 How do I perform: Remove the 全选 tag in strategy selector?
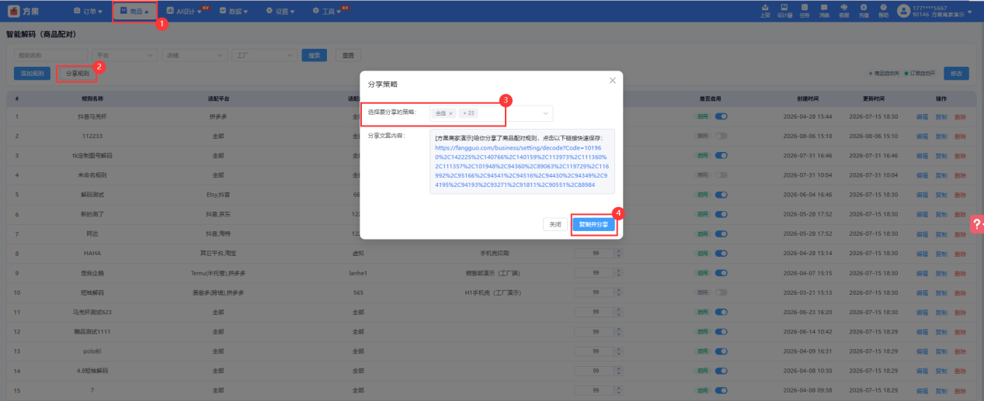point(450,113)
